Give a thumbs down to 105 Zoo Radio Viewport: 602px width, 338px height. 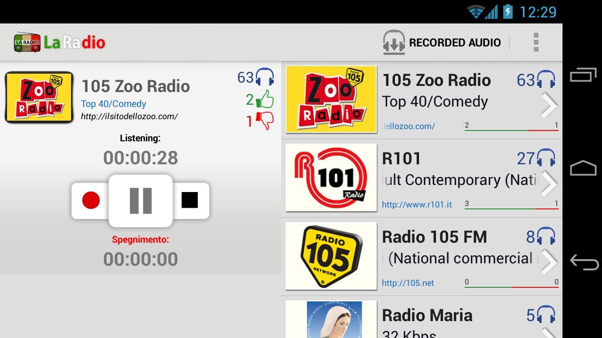(x=265, y=121)
